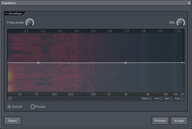Toggle the FREEZE option
The image size is (192, 129).
click(x=150, y=98)
